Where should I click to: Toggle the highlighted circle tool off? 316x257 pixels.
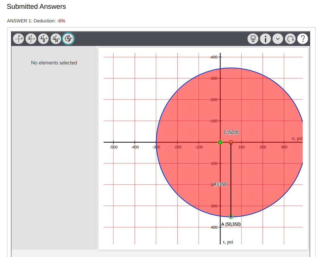coord(68,39)
